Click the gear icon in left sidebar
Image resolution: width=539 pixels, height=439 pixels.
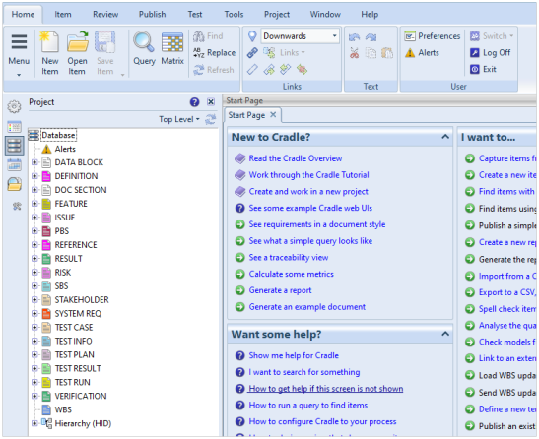tap(14, 106)
